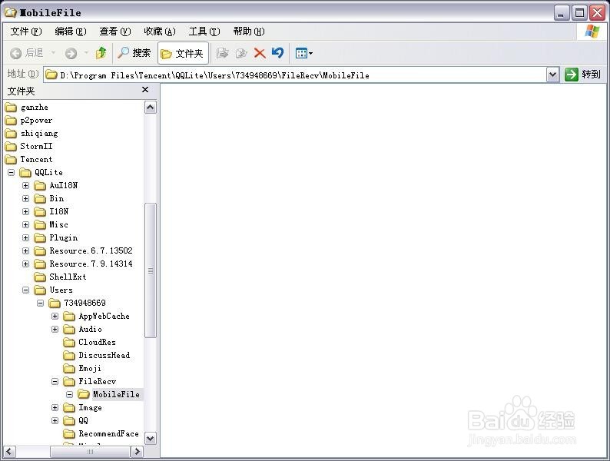Viewport: 610px width, 461px height.
Task: Collapse the FileRecv tree node
Action: (x=55, y=382)
